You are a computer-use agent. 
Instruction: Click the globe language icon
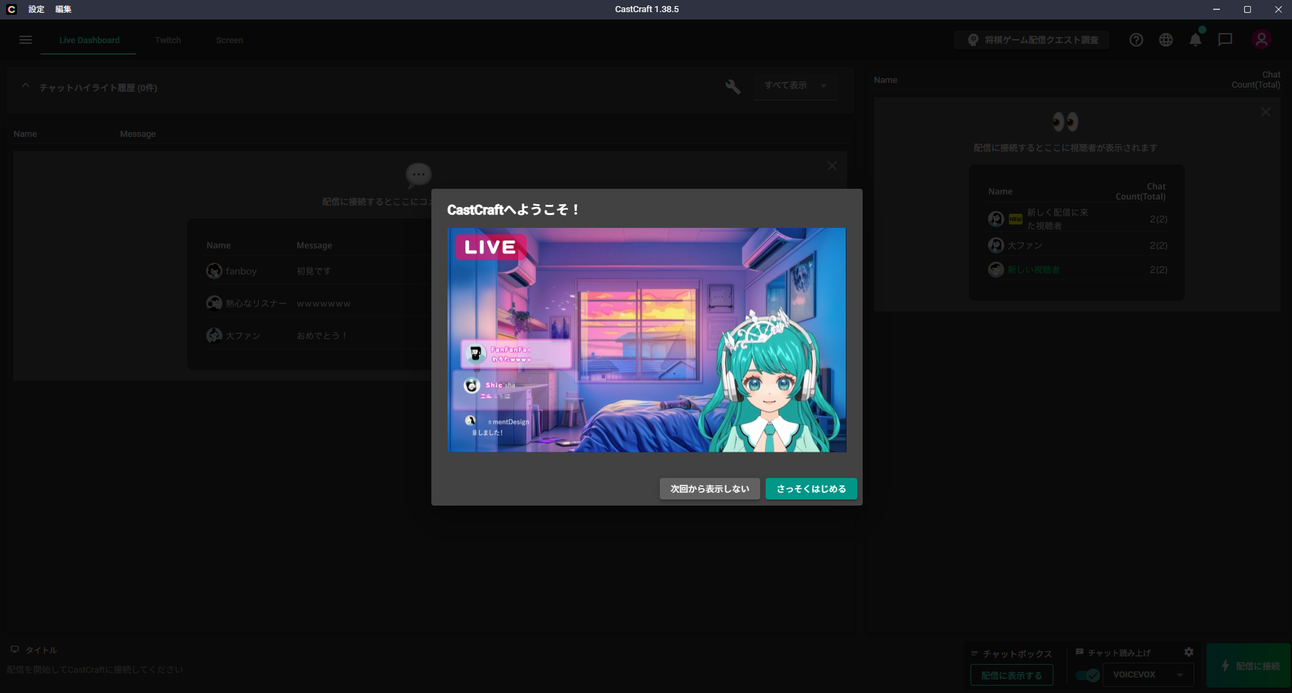pyautogui.click(x=1166, y=40)
